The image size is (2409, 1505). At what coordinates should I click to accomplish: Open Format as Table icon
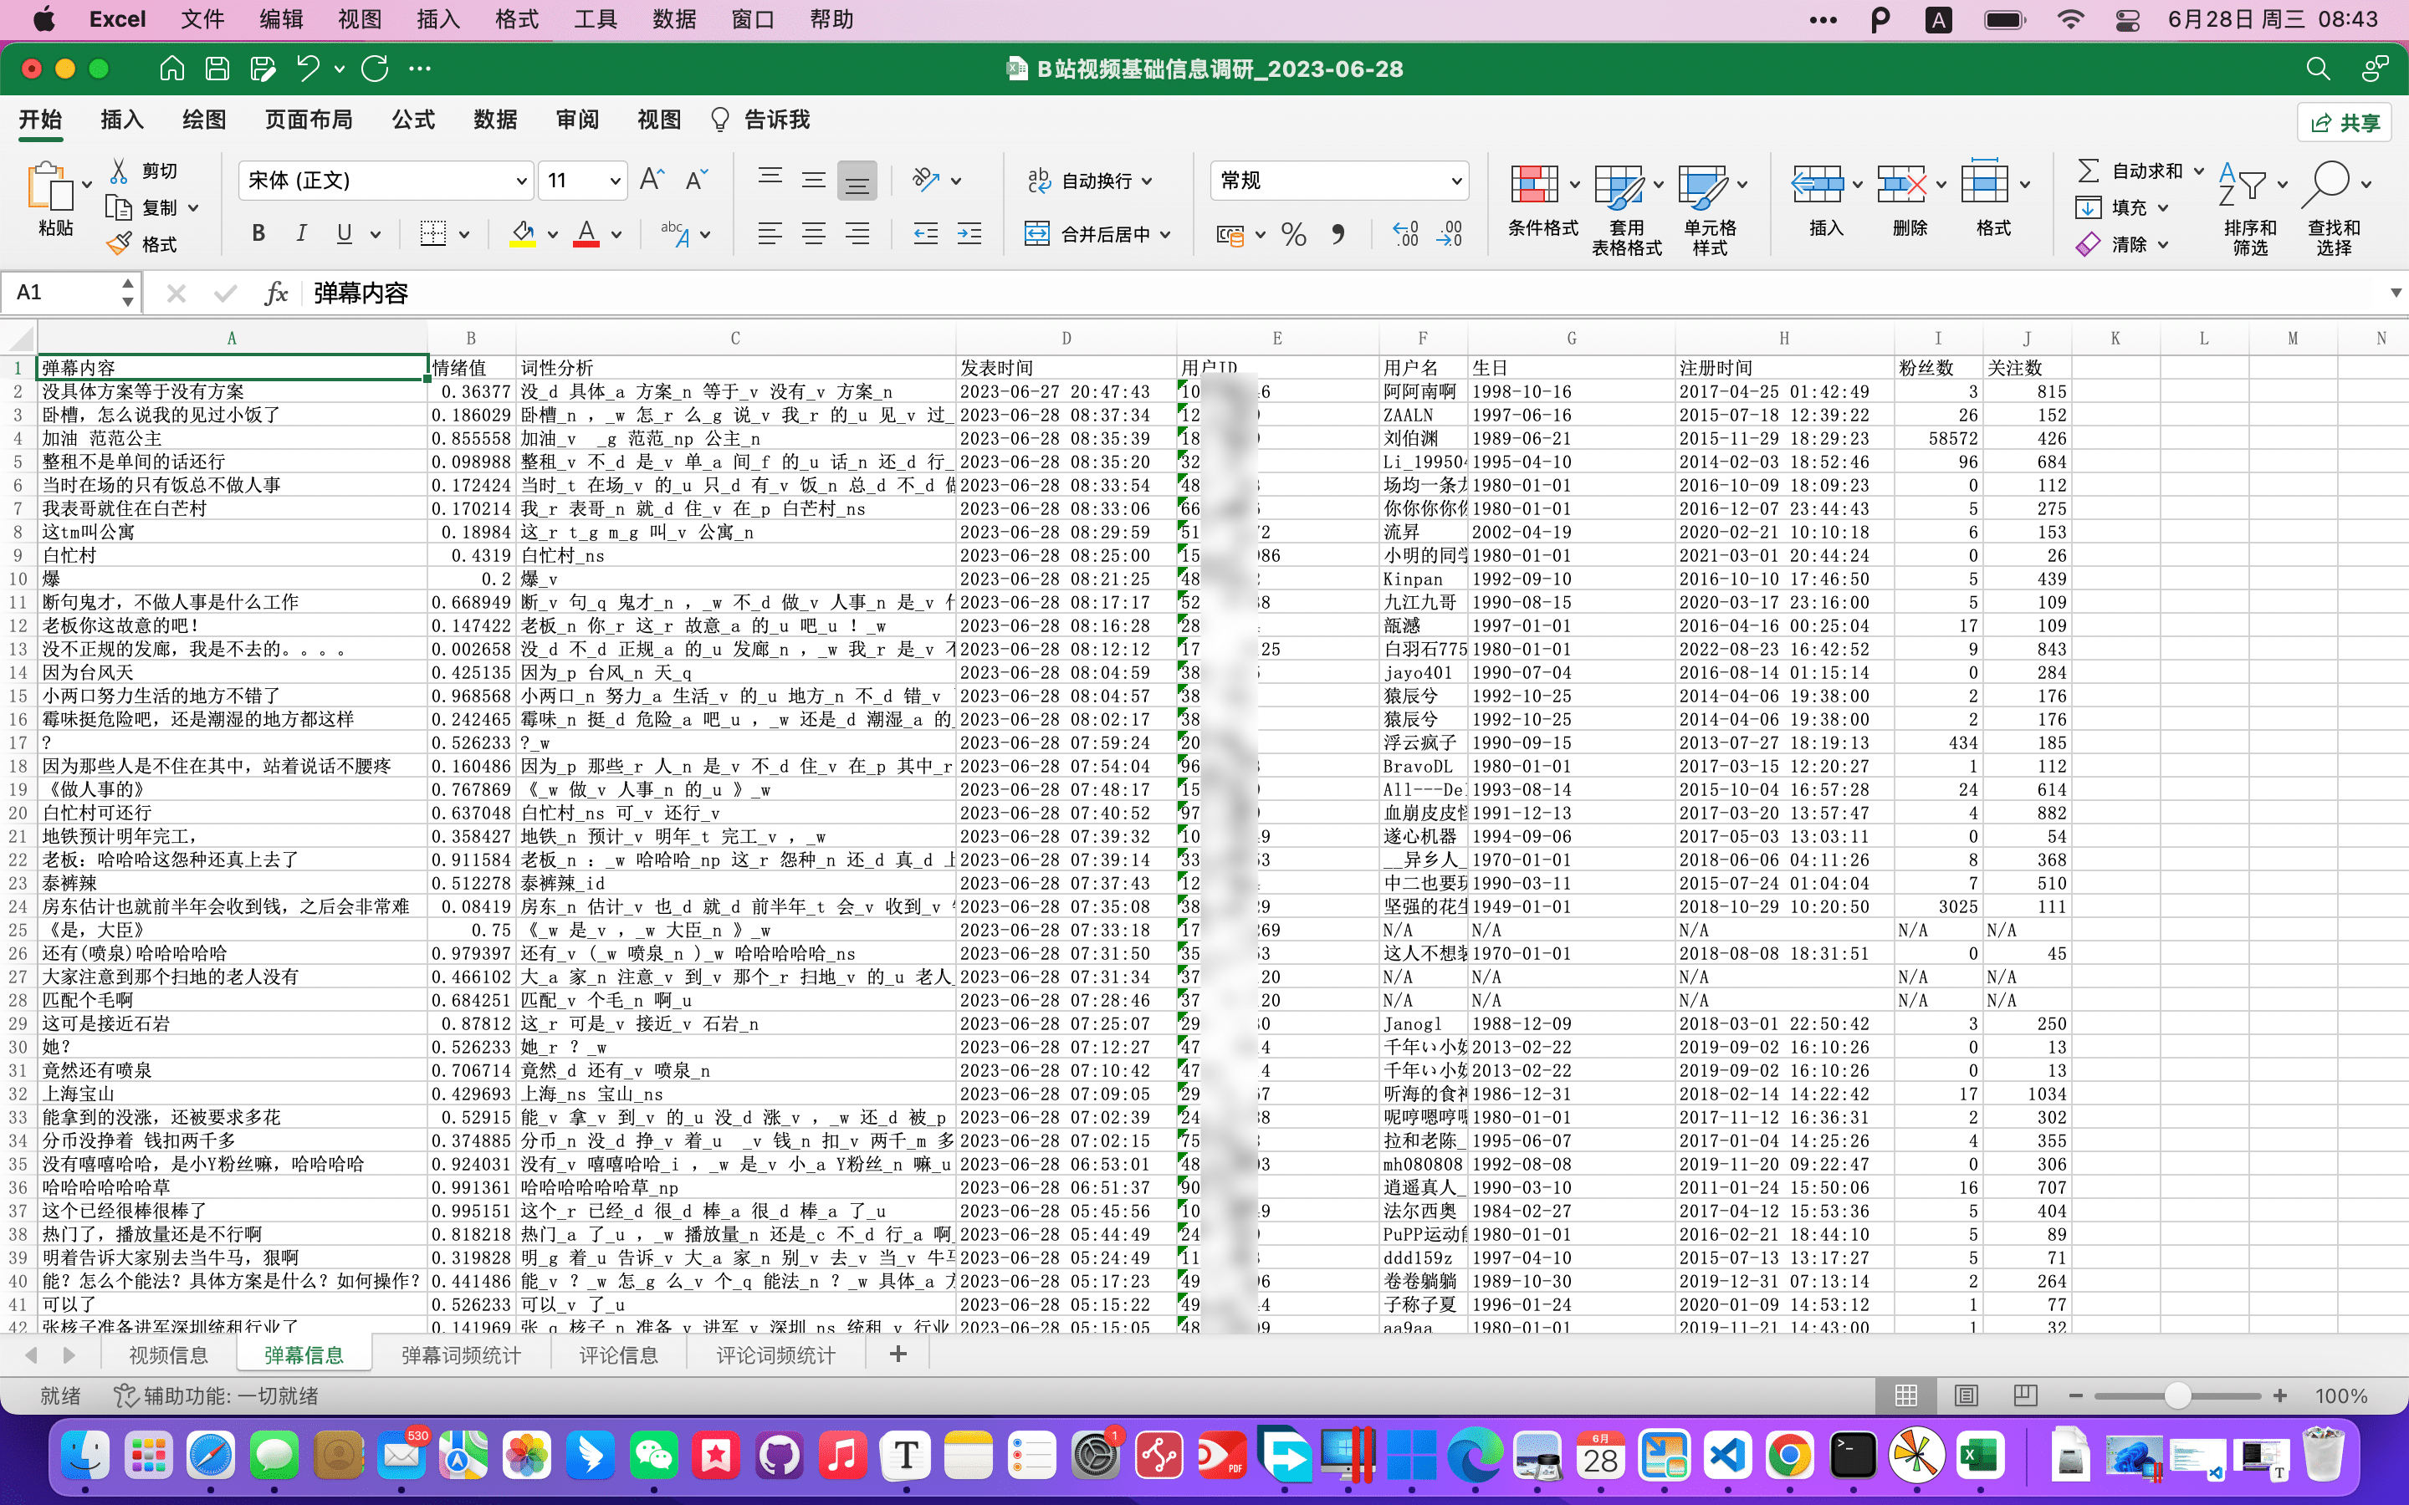pos(1618,186)
